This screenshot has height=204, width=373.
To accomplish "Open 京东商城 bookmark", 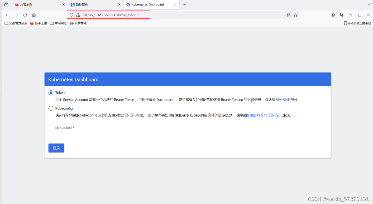I will [78, 23].
